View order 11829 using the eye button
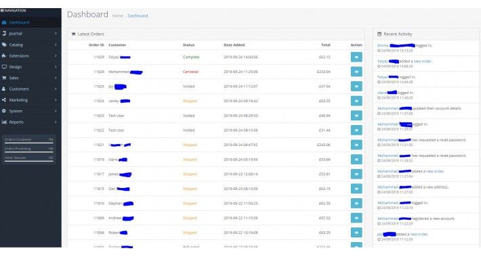The image size is (481, 257). click(356, 57)
